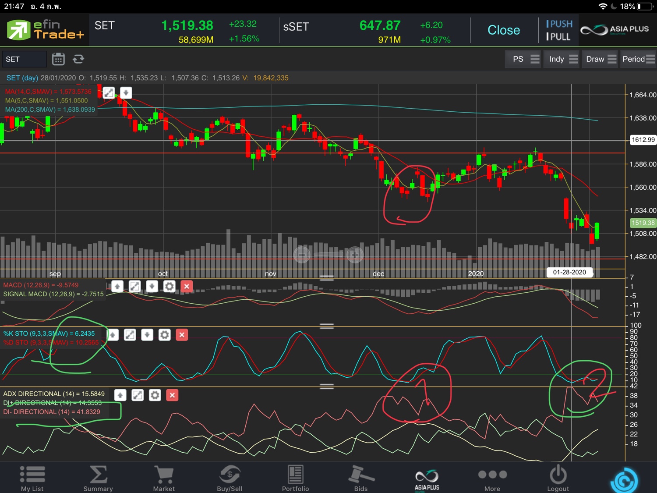Tap the chart zoom-out minus button
657x493 pixels.
point(302,254)
